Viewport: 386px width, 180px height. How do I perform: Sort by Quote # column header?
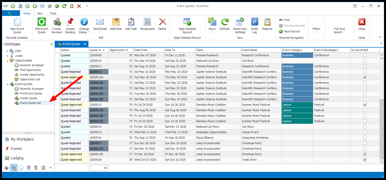[99, 50]
